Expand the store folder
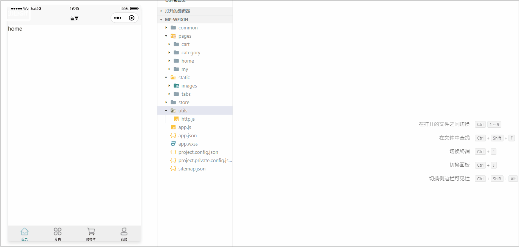 (195, 102)
